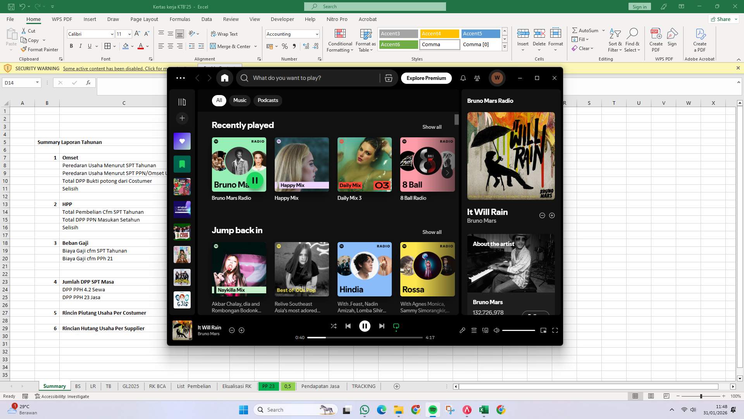Toggle repeat mode in Spotify player
The image size is (744, 419).
click(x=396, y=326)
